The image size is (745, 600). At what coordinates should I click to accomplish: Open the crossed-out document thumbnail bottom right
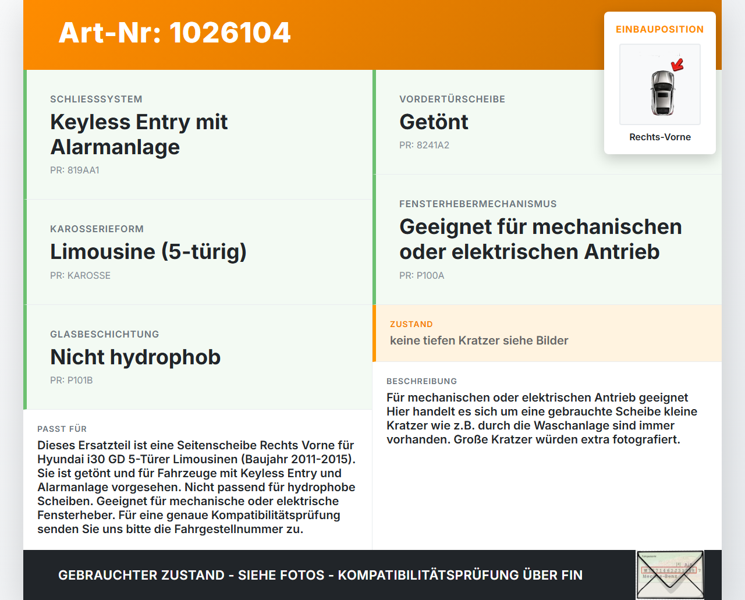(x=670, y=575)
